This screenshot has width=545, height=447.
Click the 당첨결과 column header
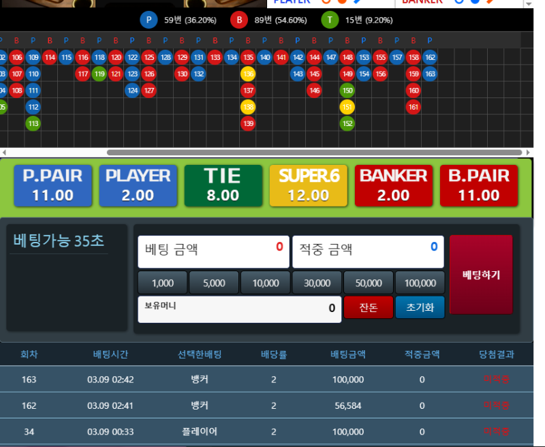(497, 354)
